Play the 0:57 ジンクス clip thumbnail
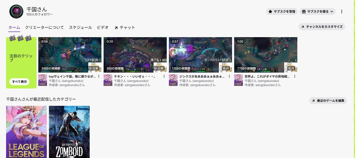This screenshot has width=355, height=158. tap(200, 55)
